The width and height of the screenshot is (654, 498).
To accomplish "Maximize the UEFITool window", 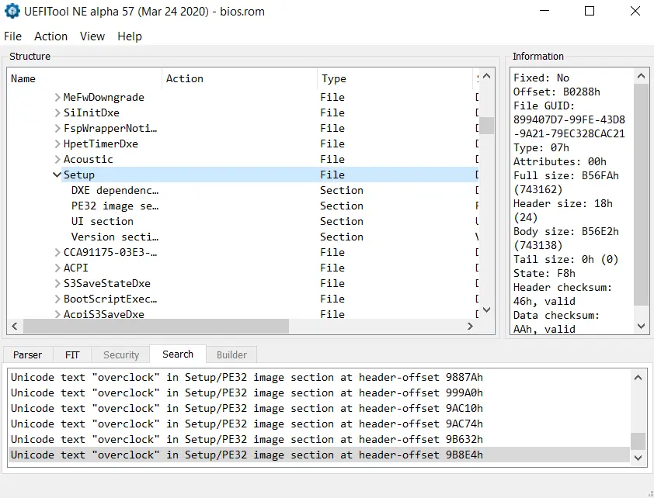I will click(590, 11).
